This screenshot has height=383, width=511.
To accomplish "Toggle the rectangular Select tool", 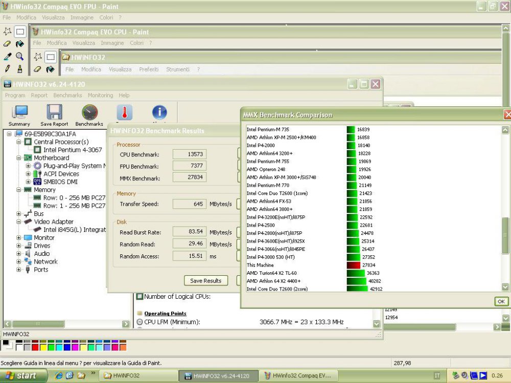I will click(20, 32).
